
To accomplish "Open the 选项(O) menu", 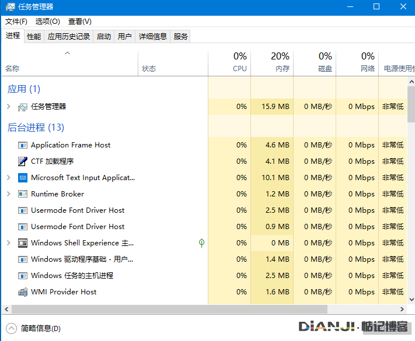I will (48, 22).
